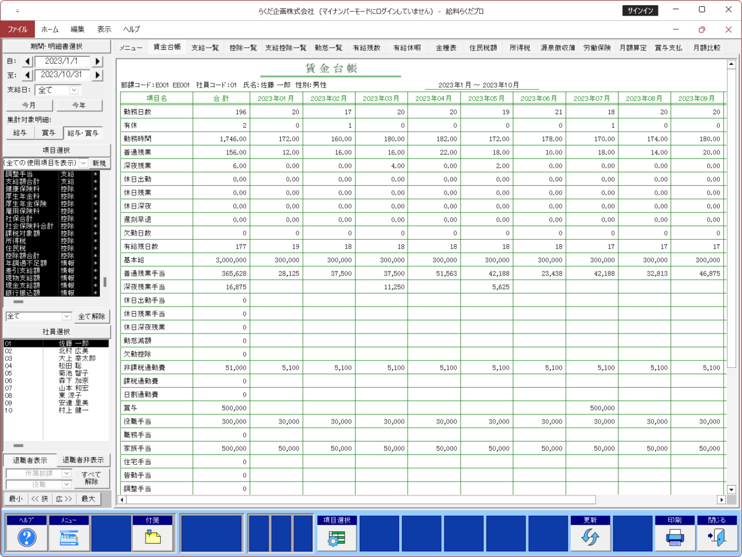Switch to the メニュー tab
The height and width of the screenshot is (557, 742).
click(131, 48)
